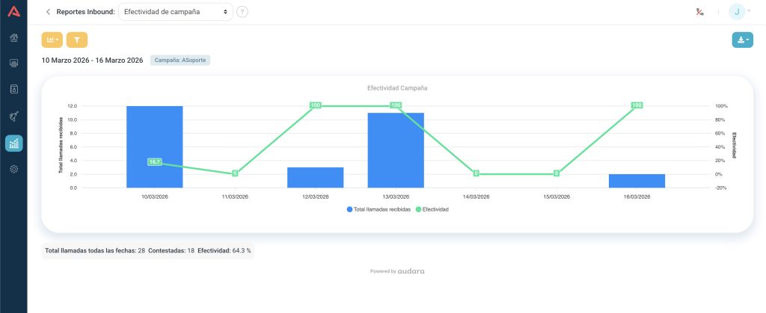Screen dimensions: 766x313
Task: Open the settings gear in the sidebar
Action: (13, 170)
